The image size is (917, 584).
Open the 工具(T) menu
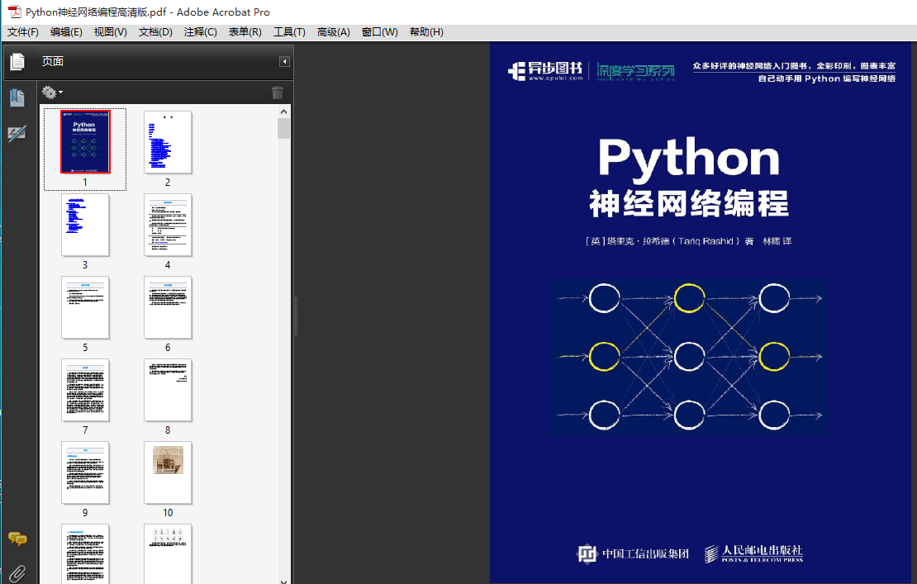click(289, 32)
